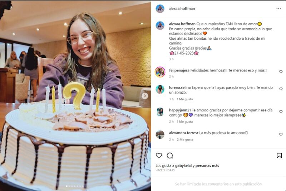Like happyjann21's comment

(x=281, y=112)
